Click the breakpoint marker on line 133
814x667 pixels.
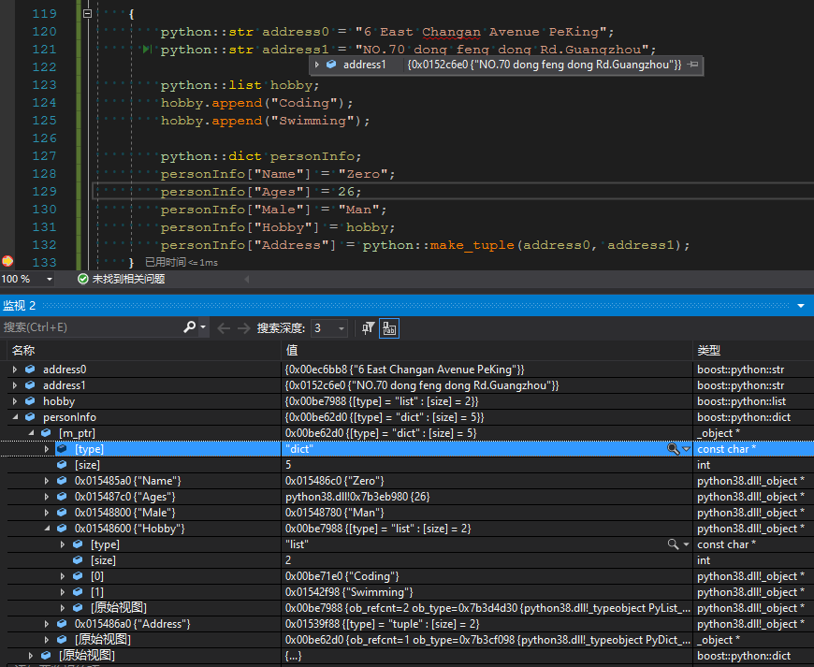(7, 261)
